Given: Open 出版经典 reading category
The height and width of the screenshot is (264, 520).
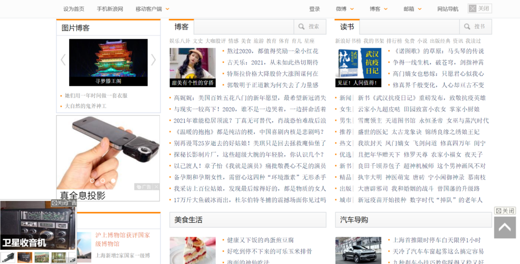Looking at the screenshot, I should [x=440, y=41].
